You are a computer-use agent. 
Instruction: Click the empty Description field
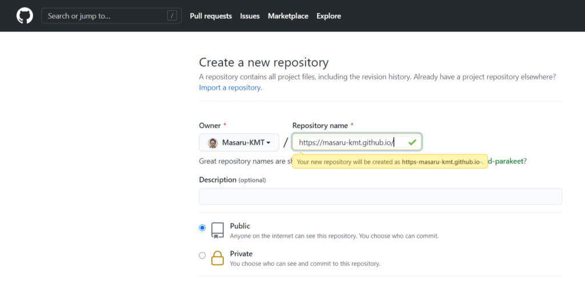click(380, 196)
